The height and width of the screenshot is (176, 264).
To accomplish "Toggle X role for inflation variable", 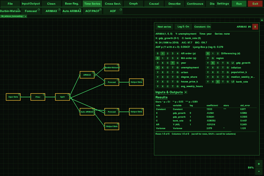I will [x=213, y=68].
